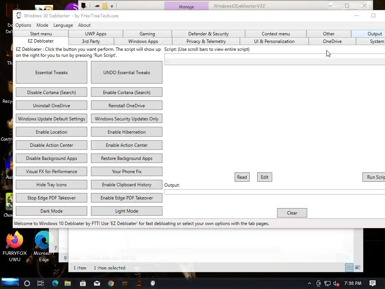This screenshot has width=385, height=289.
Task: Launch Microsoft Edge from the taskbar
Action: point(55,283)
